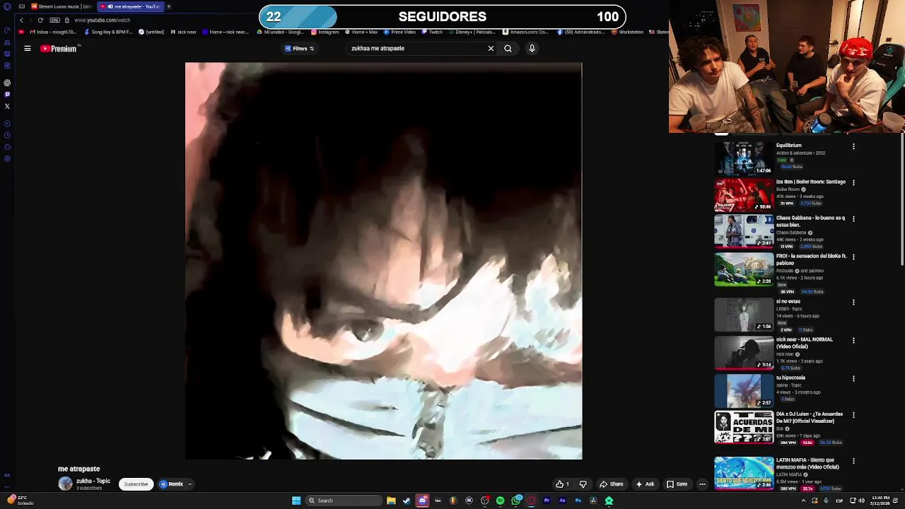Open Steam from the taskbar
The image size is (905, 509).
[x=407, y=501]
